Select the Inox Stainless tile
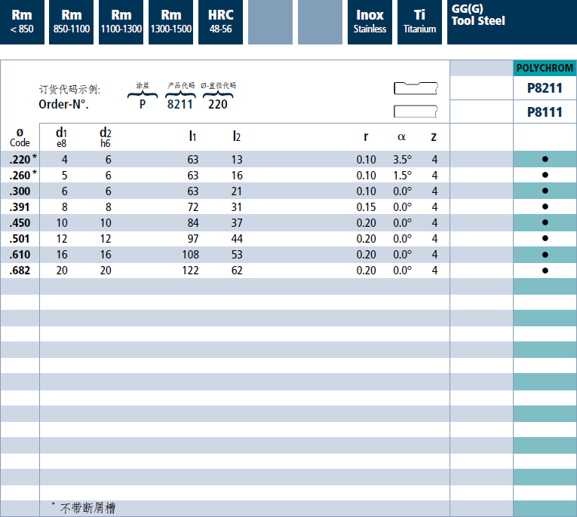Viewport: 577px width, 517px height. 370,22
